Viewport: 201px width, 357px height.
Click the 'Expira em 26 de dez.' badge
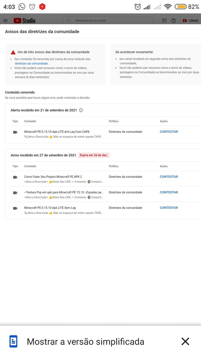pos(94,155)
